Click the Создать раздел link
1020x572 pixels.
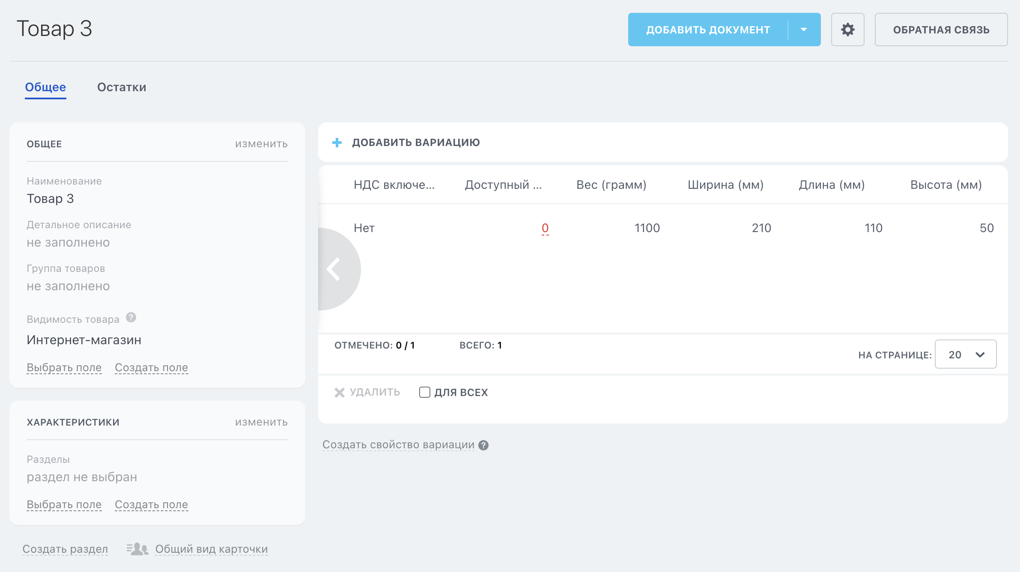(x=65, y=549)
